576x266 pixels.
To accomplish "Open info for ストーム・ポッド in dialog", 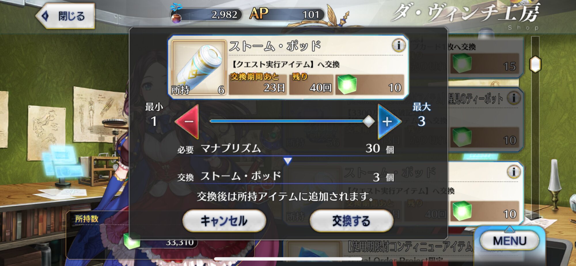I will (399, 45).
